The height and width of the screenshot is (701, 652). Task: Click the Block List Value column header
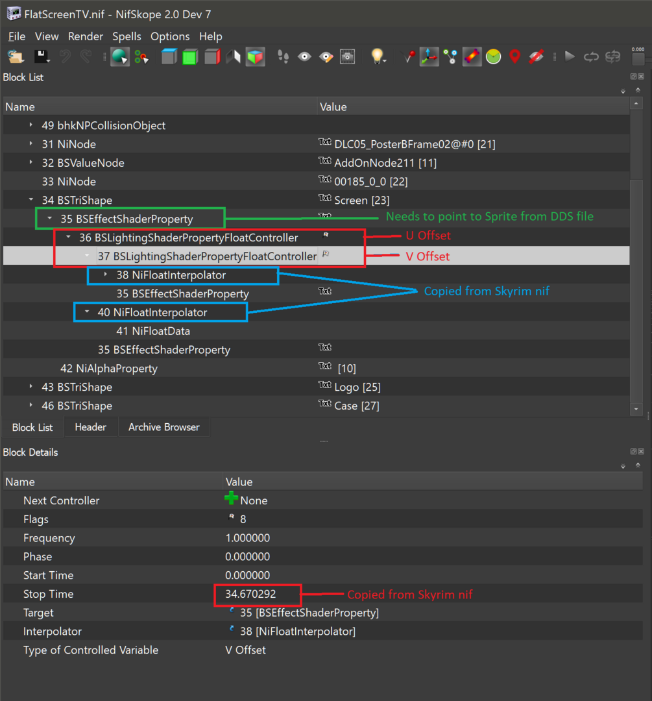[473, 107]
